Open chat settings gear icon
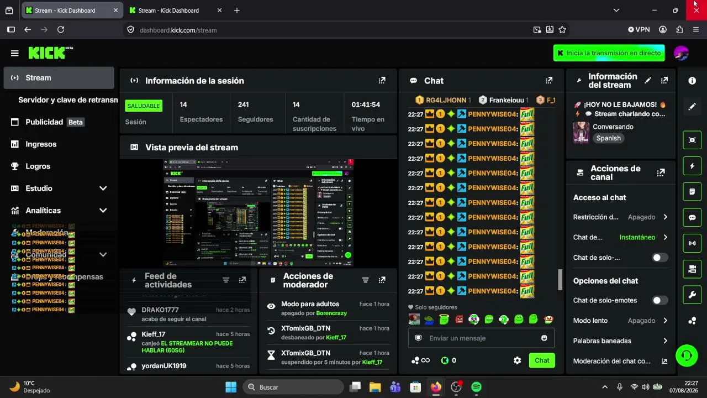The width and height of the screenshot is (707, 398). 517,360
